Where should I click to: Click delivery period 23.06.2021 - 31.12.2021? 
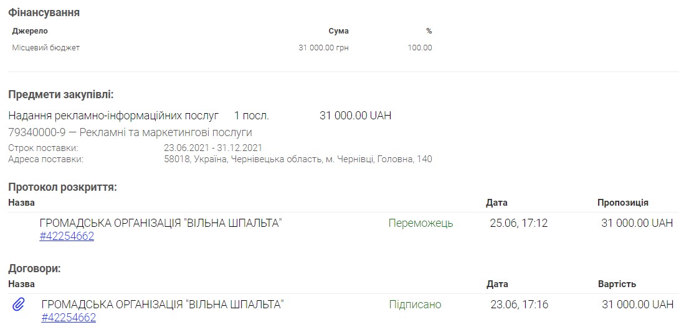(x=213, y=148)
